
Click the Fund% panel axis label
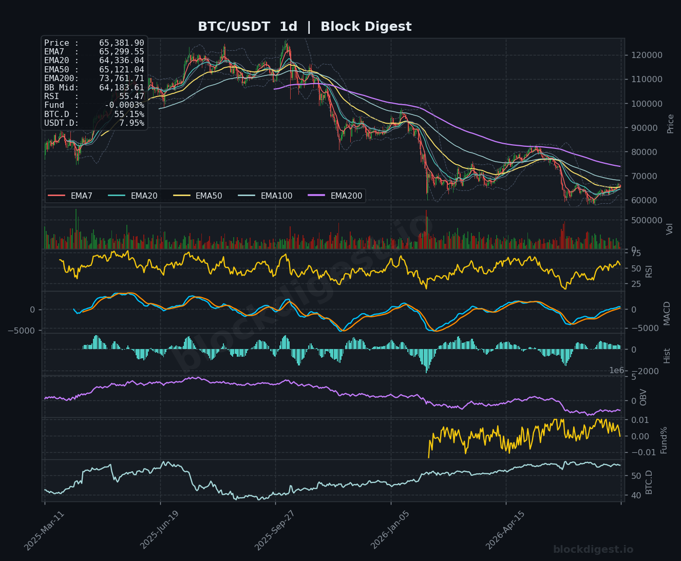coord(664,440)
